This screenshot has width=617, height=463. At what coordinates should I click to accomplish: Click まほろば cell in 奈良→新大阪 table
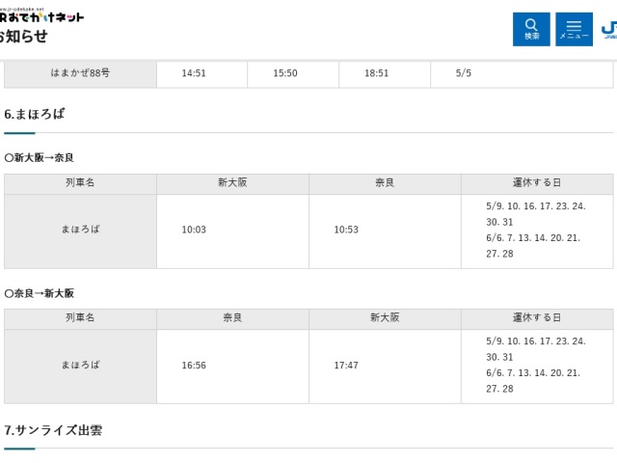point(80,365)
